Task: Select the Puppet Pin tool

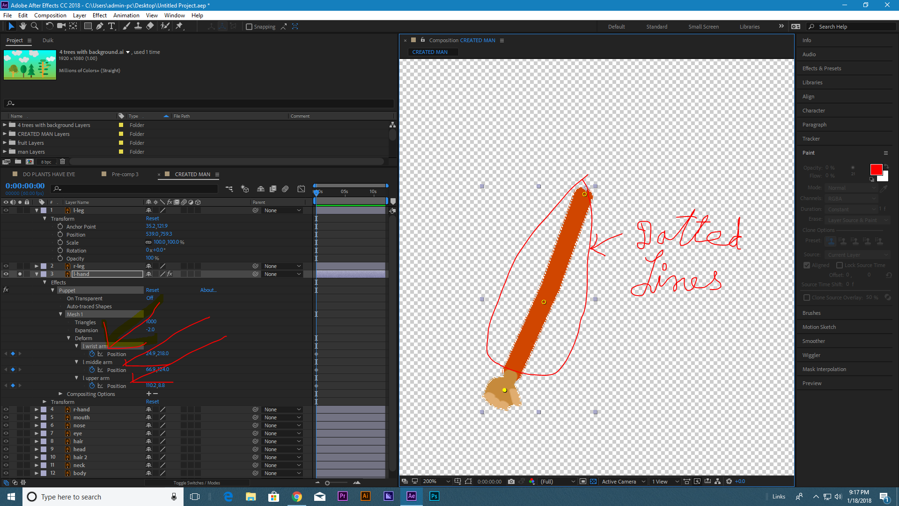Action: click(x=179, y=26)
